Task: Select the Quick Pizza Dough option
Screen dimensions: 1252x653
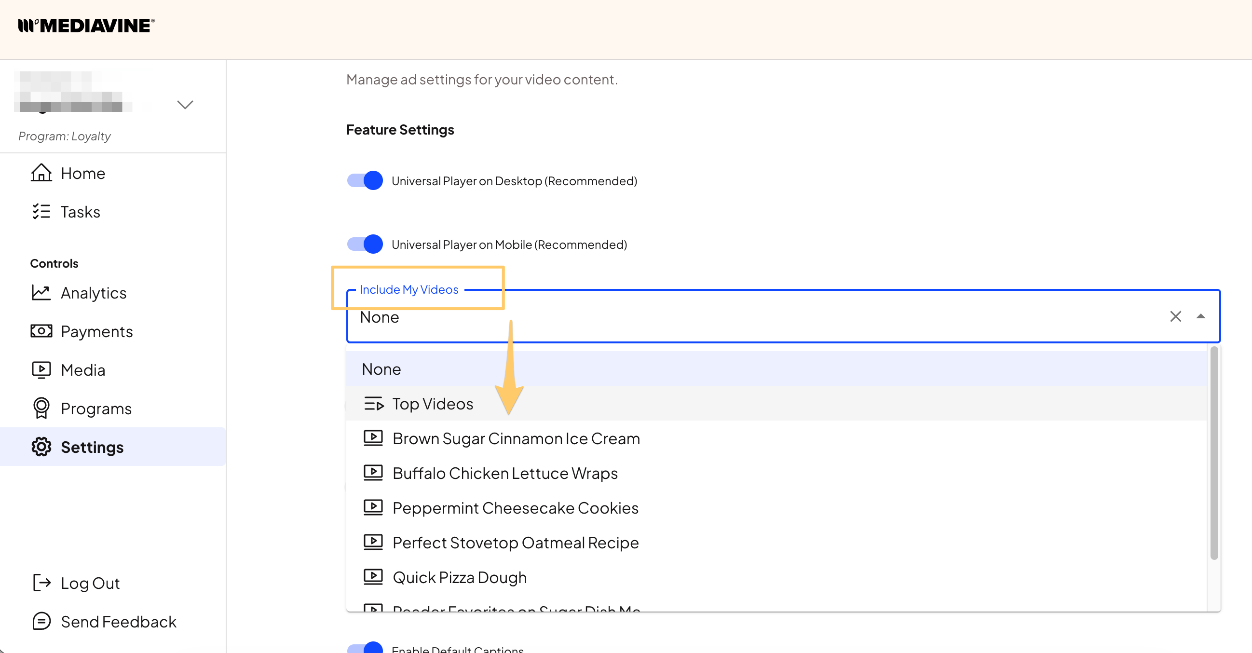Action: coord(459,578)
